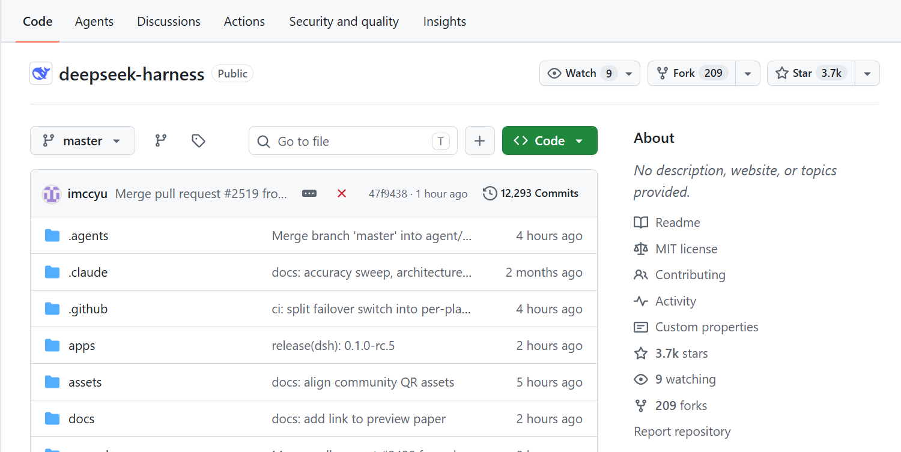This screenshot has width=901, height=452.
Task: Open the "docs: add link to preview paper" commit
Action: (359, 419)
